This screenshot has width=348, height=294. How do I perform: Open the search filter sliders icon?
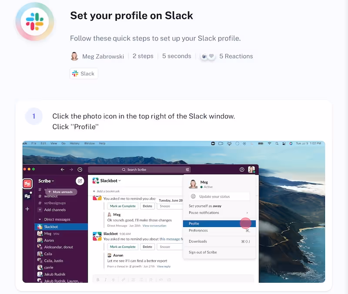(187, 170)
